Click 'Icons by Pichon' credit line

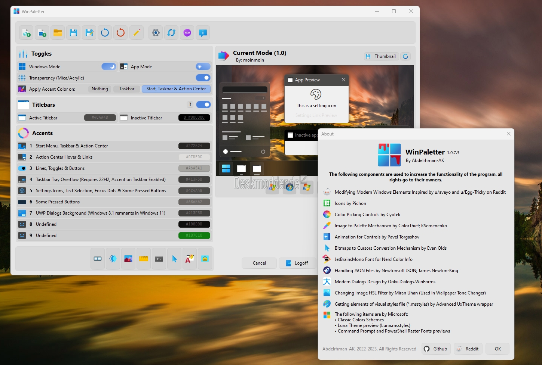(350, 203)
